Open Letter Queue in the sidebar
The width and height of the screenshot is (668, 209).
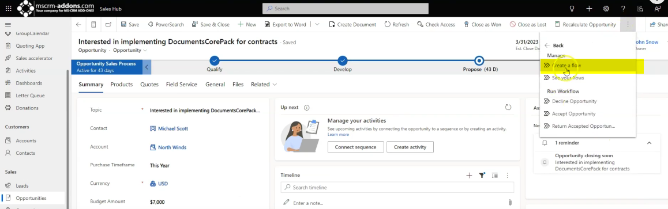point(30,96)
